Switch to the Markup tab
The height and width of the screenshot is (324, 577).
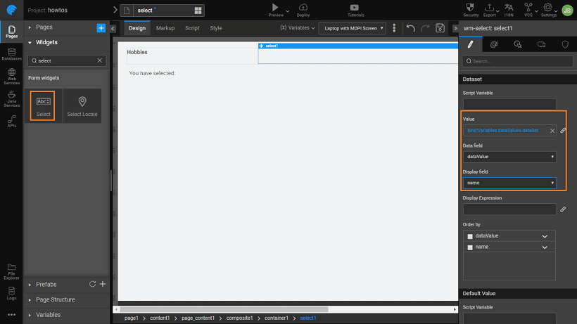[165, 28]
